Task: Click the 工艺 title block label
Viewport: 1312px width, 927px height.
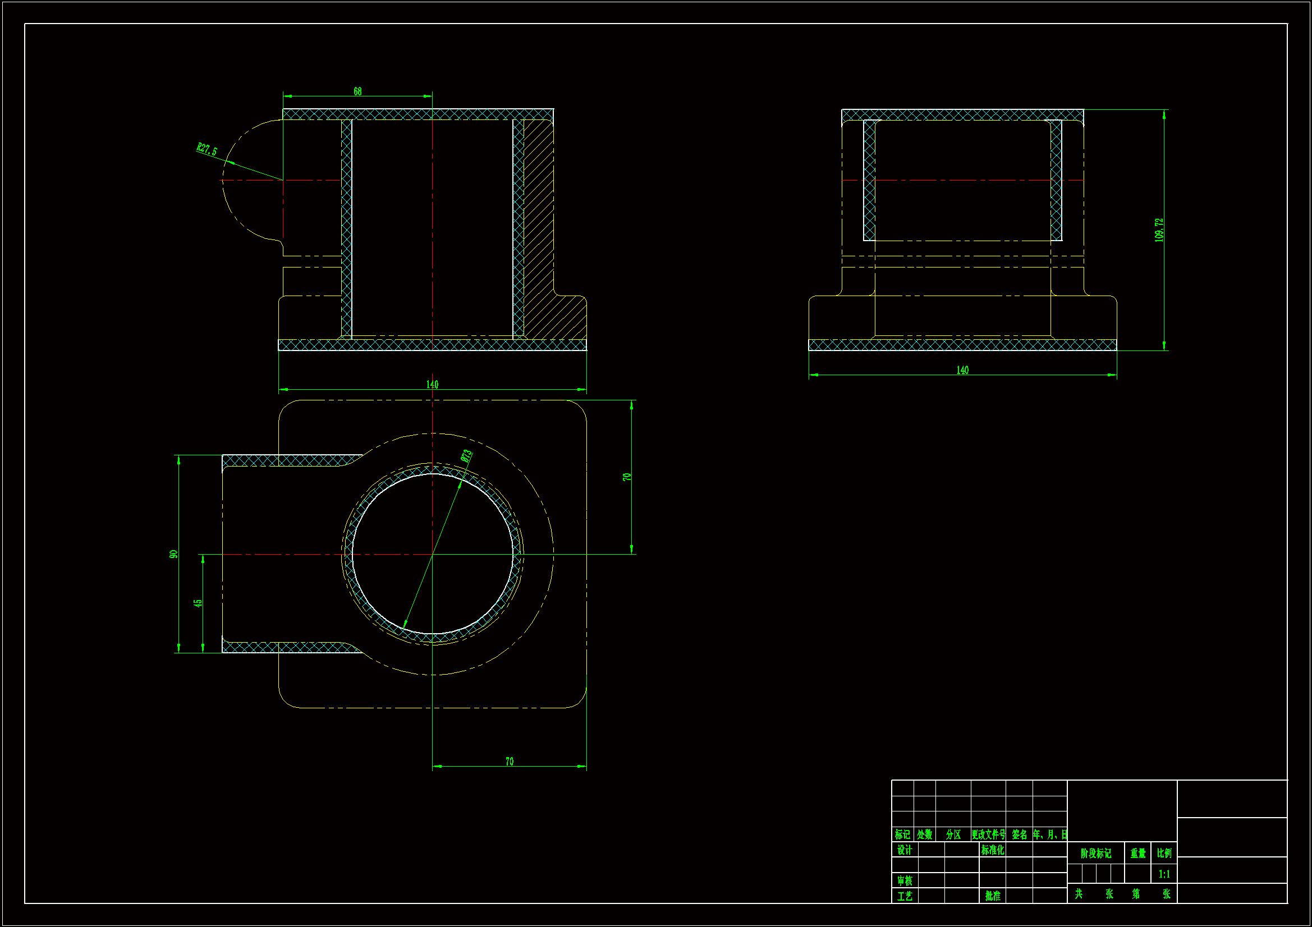Action: tap(905, 896)
